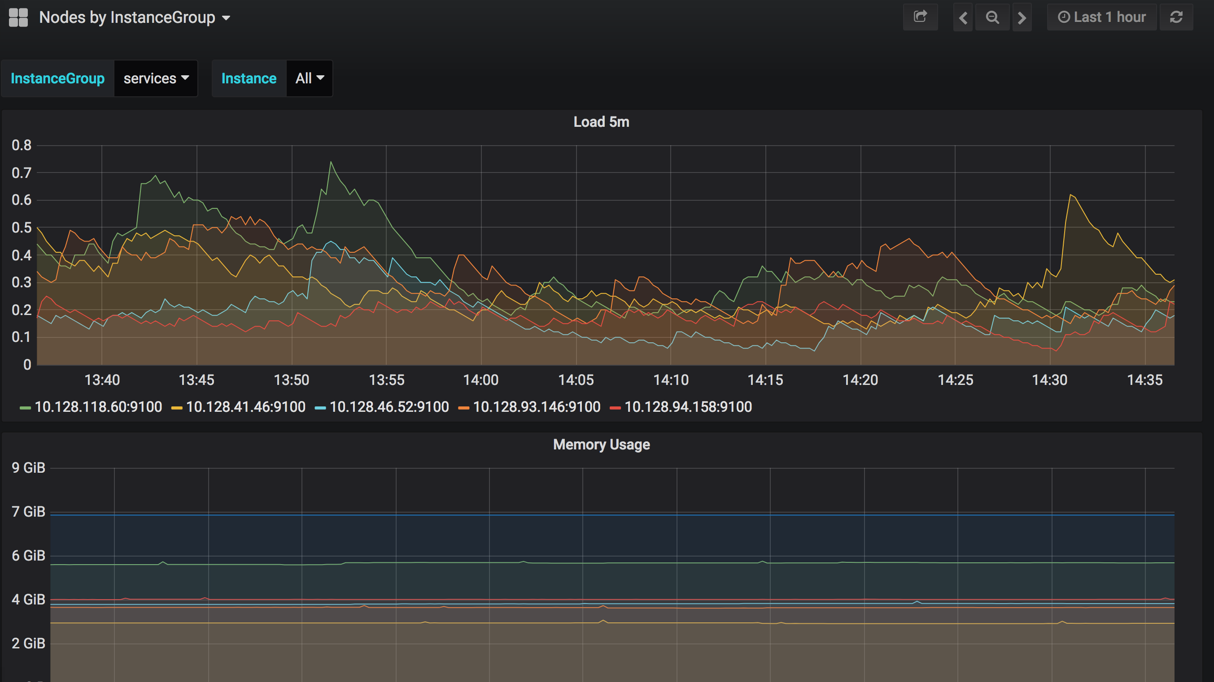The width and height of the screenshot is (1214, 682).
Task: Shift time range forward with right arrow
Action: point(1021,17)
